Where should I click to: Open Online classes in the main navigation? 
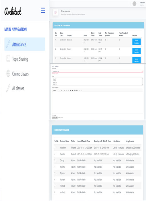pos(20,74)
